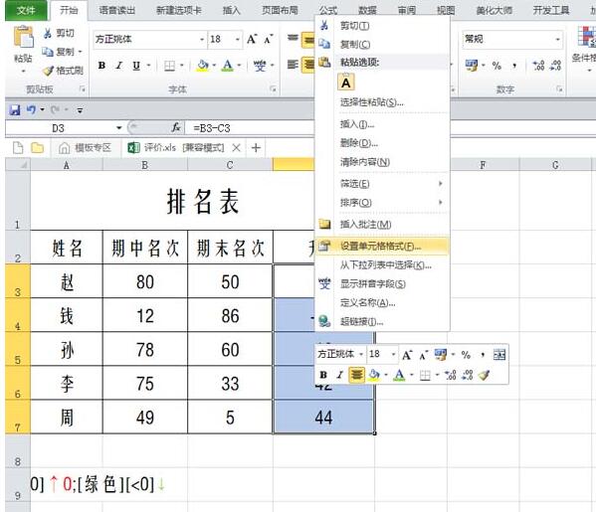Open the 文件 File tab
596x512 pixels.
pyautogui.click(x=26, y=10)
